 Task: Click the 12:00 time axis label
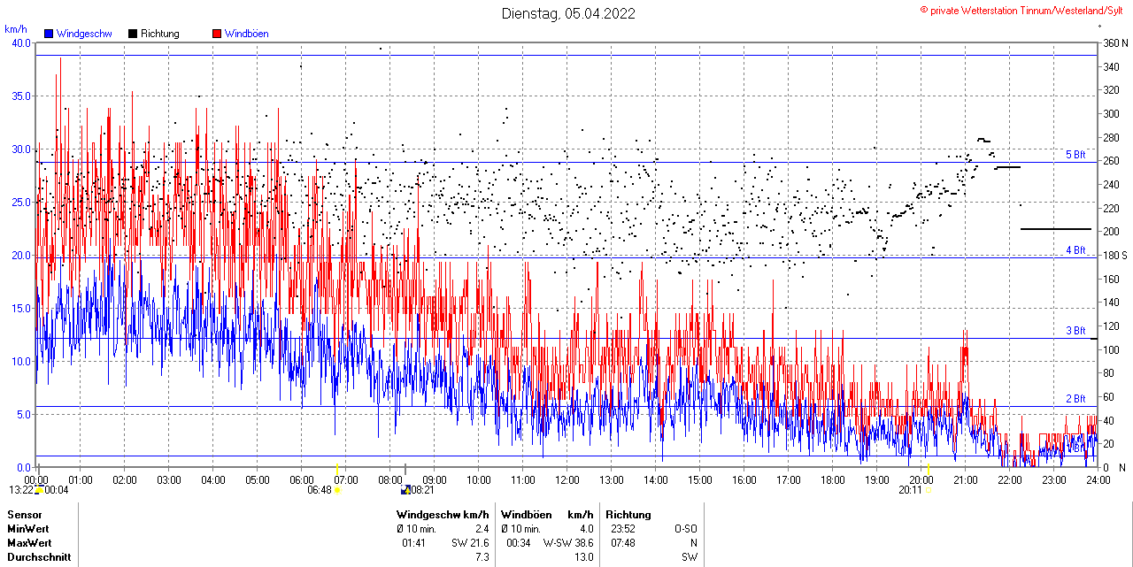567,479
